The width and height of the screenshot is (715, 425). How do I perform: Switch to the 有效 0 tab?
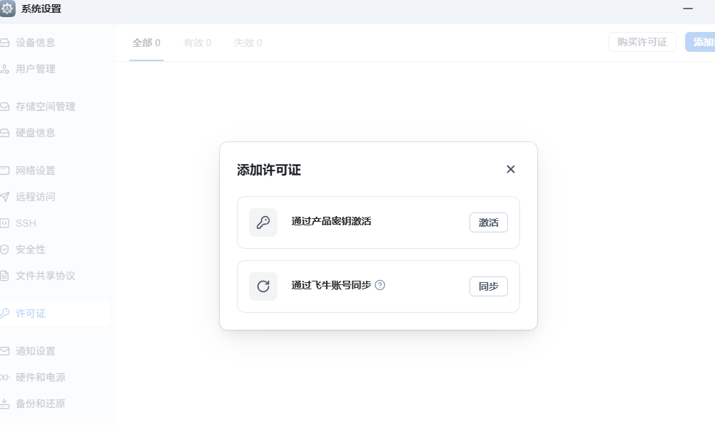(x=197, y=43)
